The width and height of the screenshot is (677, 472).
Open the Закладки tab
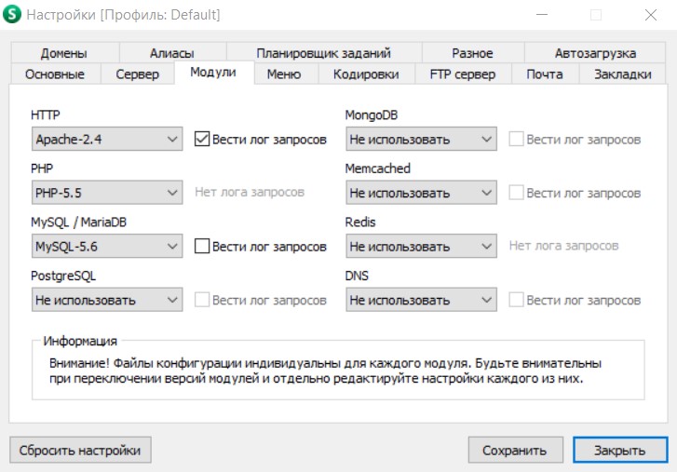pyautogui.click(x=622, y=74)
